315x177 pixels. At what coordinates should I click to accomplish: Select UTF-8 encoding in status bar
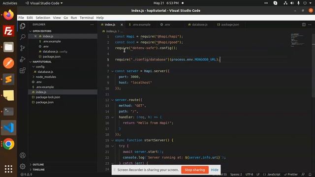tap(249, 175)
